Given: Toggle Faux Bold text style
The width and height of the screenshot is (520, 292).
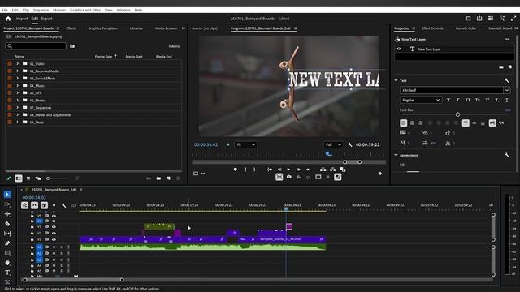Looking at the screenshot, I should click(448, 100).
